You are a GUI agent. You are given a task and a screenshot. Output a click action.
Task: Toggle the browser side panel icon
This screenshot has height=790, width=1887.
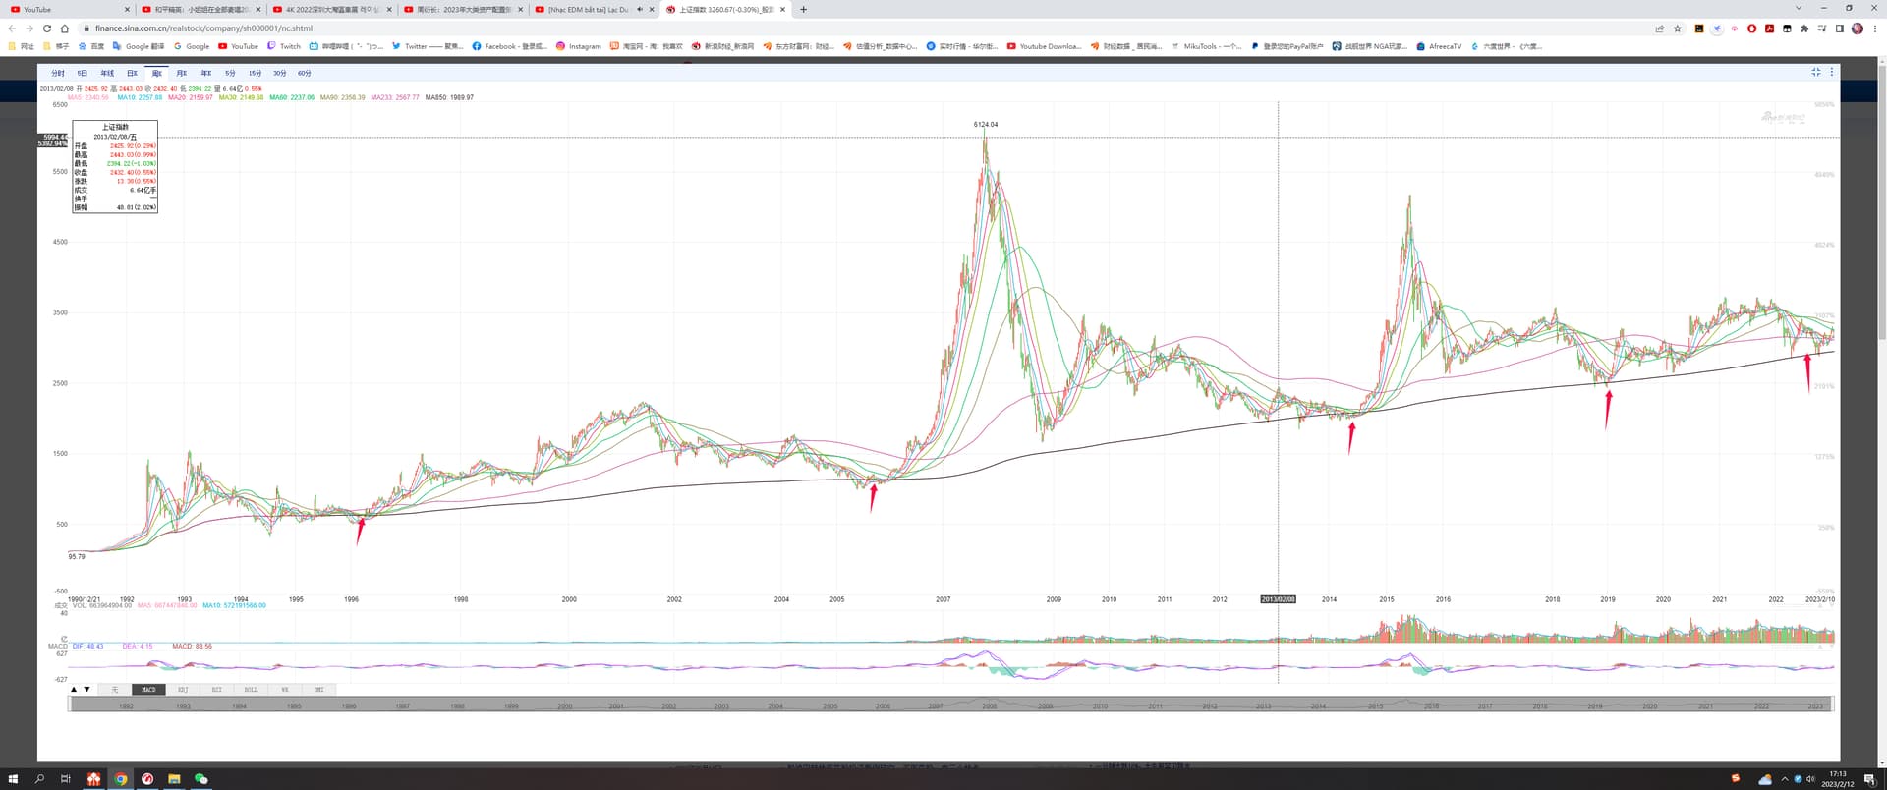click(x=1840, y=28)
